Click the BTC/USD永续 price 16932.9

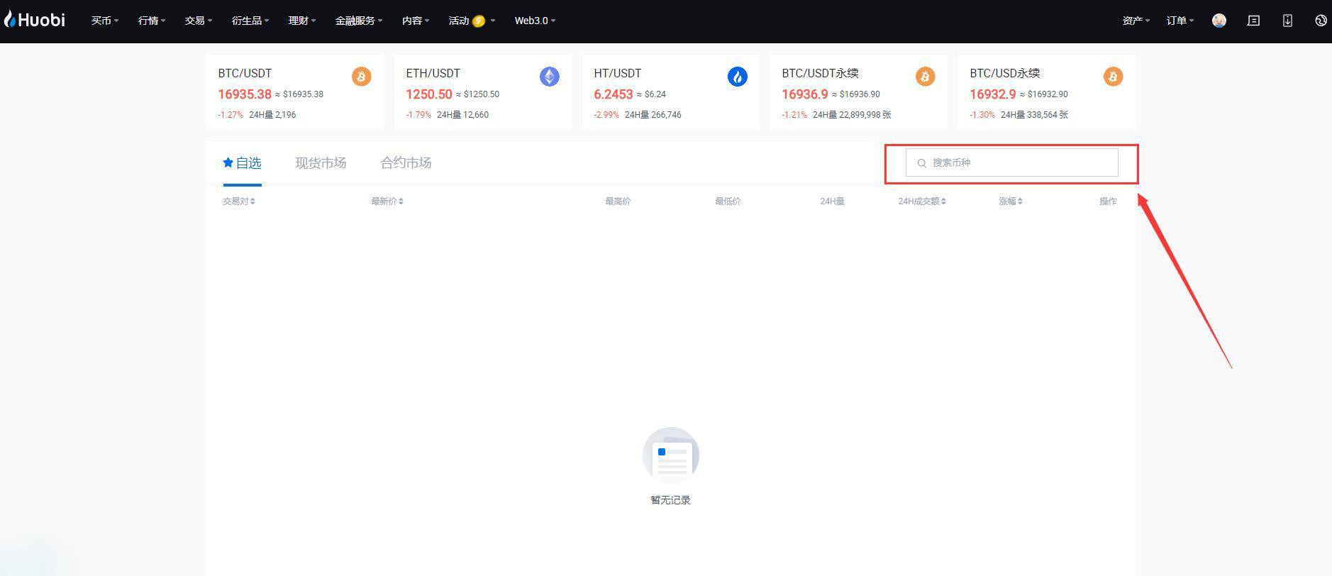point(993,94)
